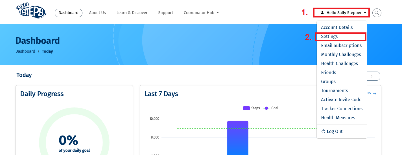This screenshot has height=155, width=402.
Task: Toggle the Goal legend marker
Action: click(266, 108)
